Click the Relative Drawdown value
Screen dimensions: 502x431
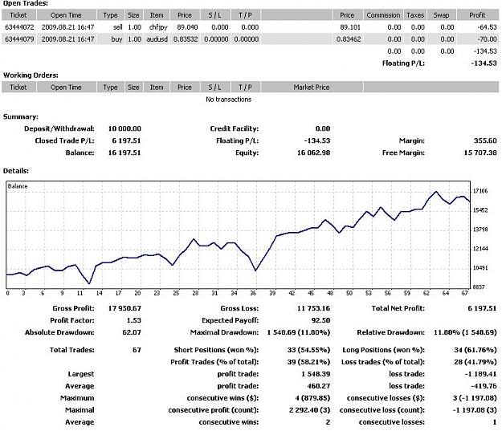tap(465, 332)
